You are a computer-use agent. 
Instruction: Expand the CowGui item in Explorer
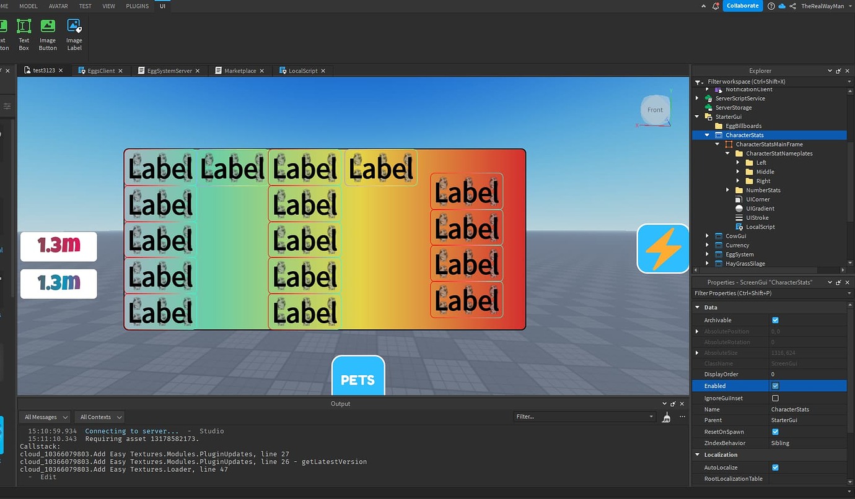point(707,236)
